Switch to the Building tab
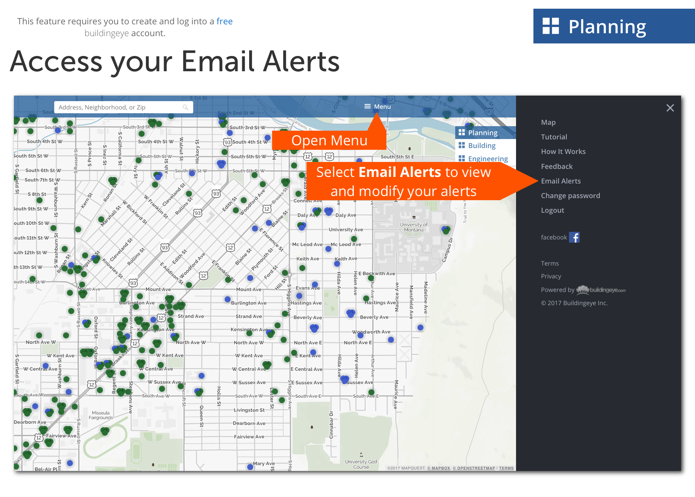Viewport: 695px width, 497px height. (482, 146)
